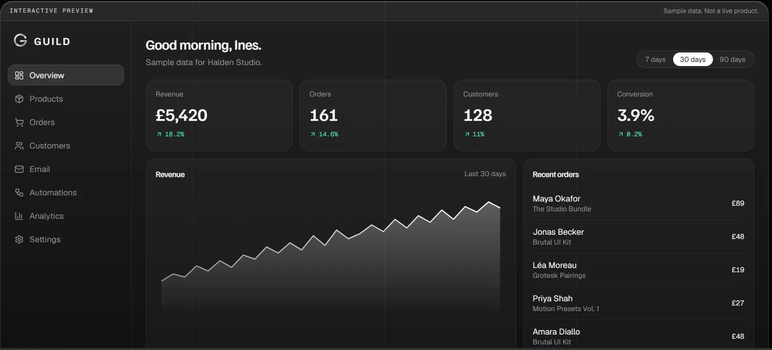
Task: Click the Overview grid icon
Action: click(x=19, y=75)
